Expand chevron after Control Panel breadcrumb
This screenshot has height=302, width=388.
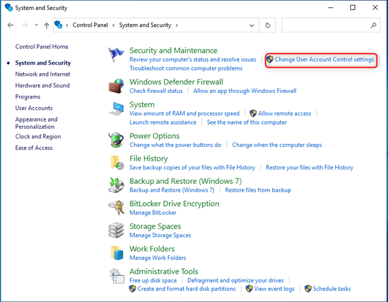pyautogui.click(x=113, y=25)
